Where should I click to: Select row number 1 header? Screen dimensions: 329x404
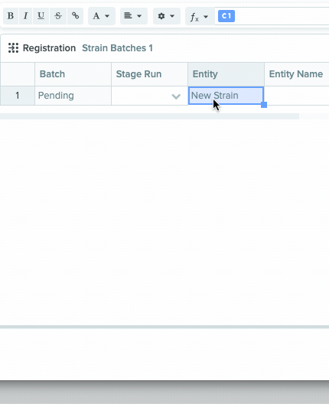coord(18,96)
